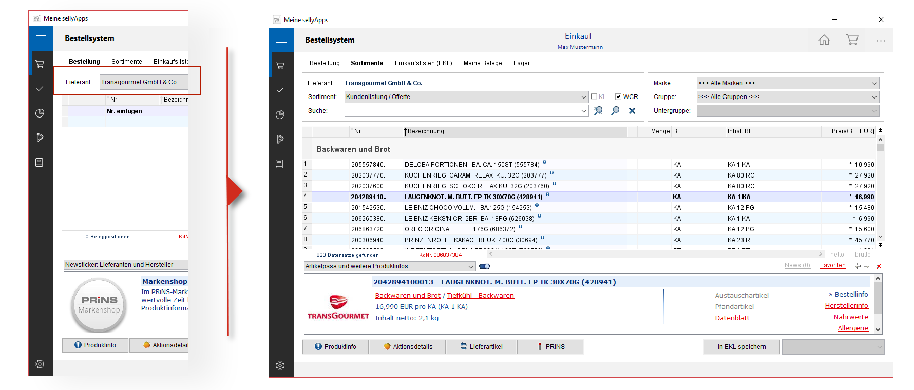Screen dimensions: 914x390
Task: Clear the search with the blue X icon
Action: [x=632, y=111]
